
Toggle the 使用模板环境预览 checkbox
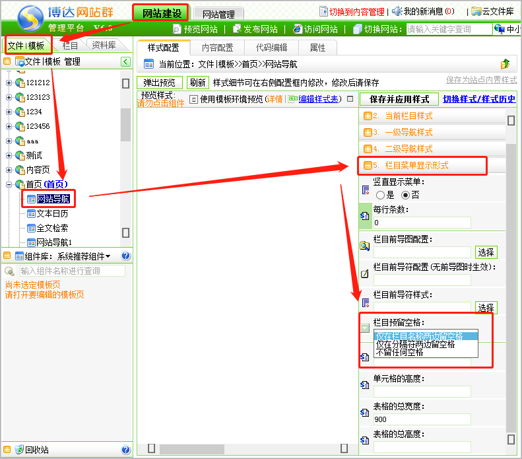pyautogui.click(x=193, y=99)
